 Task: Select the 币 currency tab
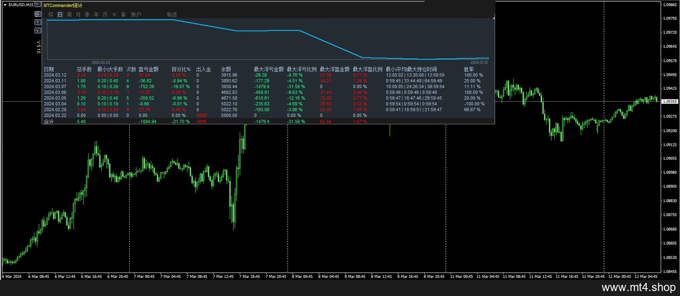click(105, 14)
